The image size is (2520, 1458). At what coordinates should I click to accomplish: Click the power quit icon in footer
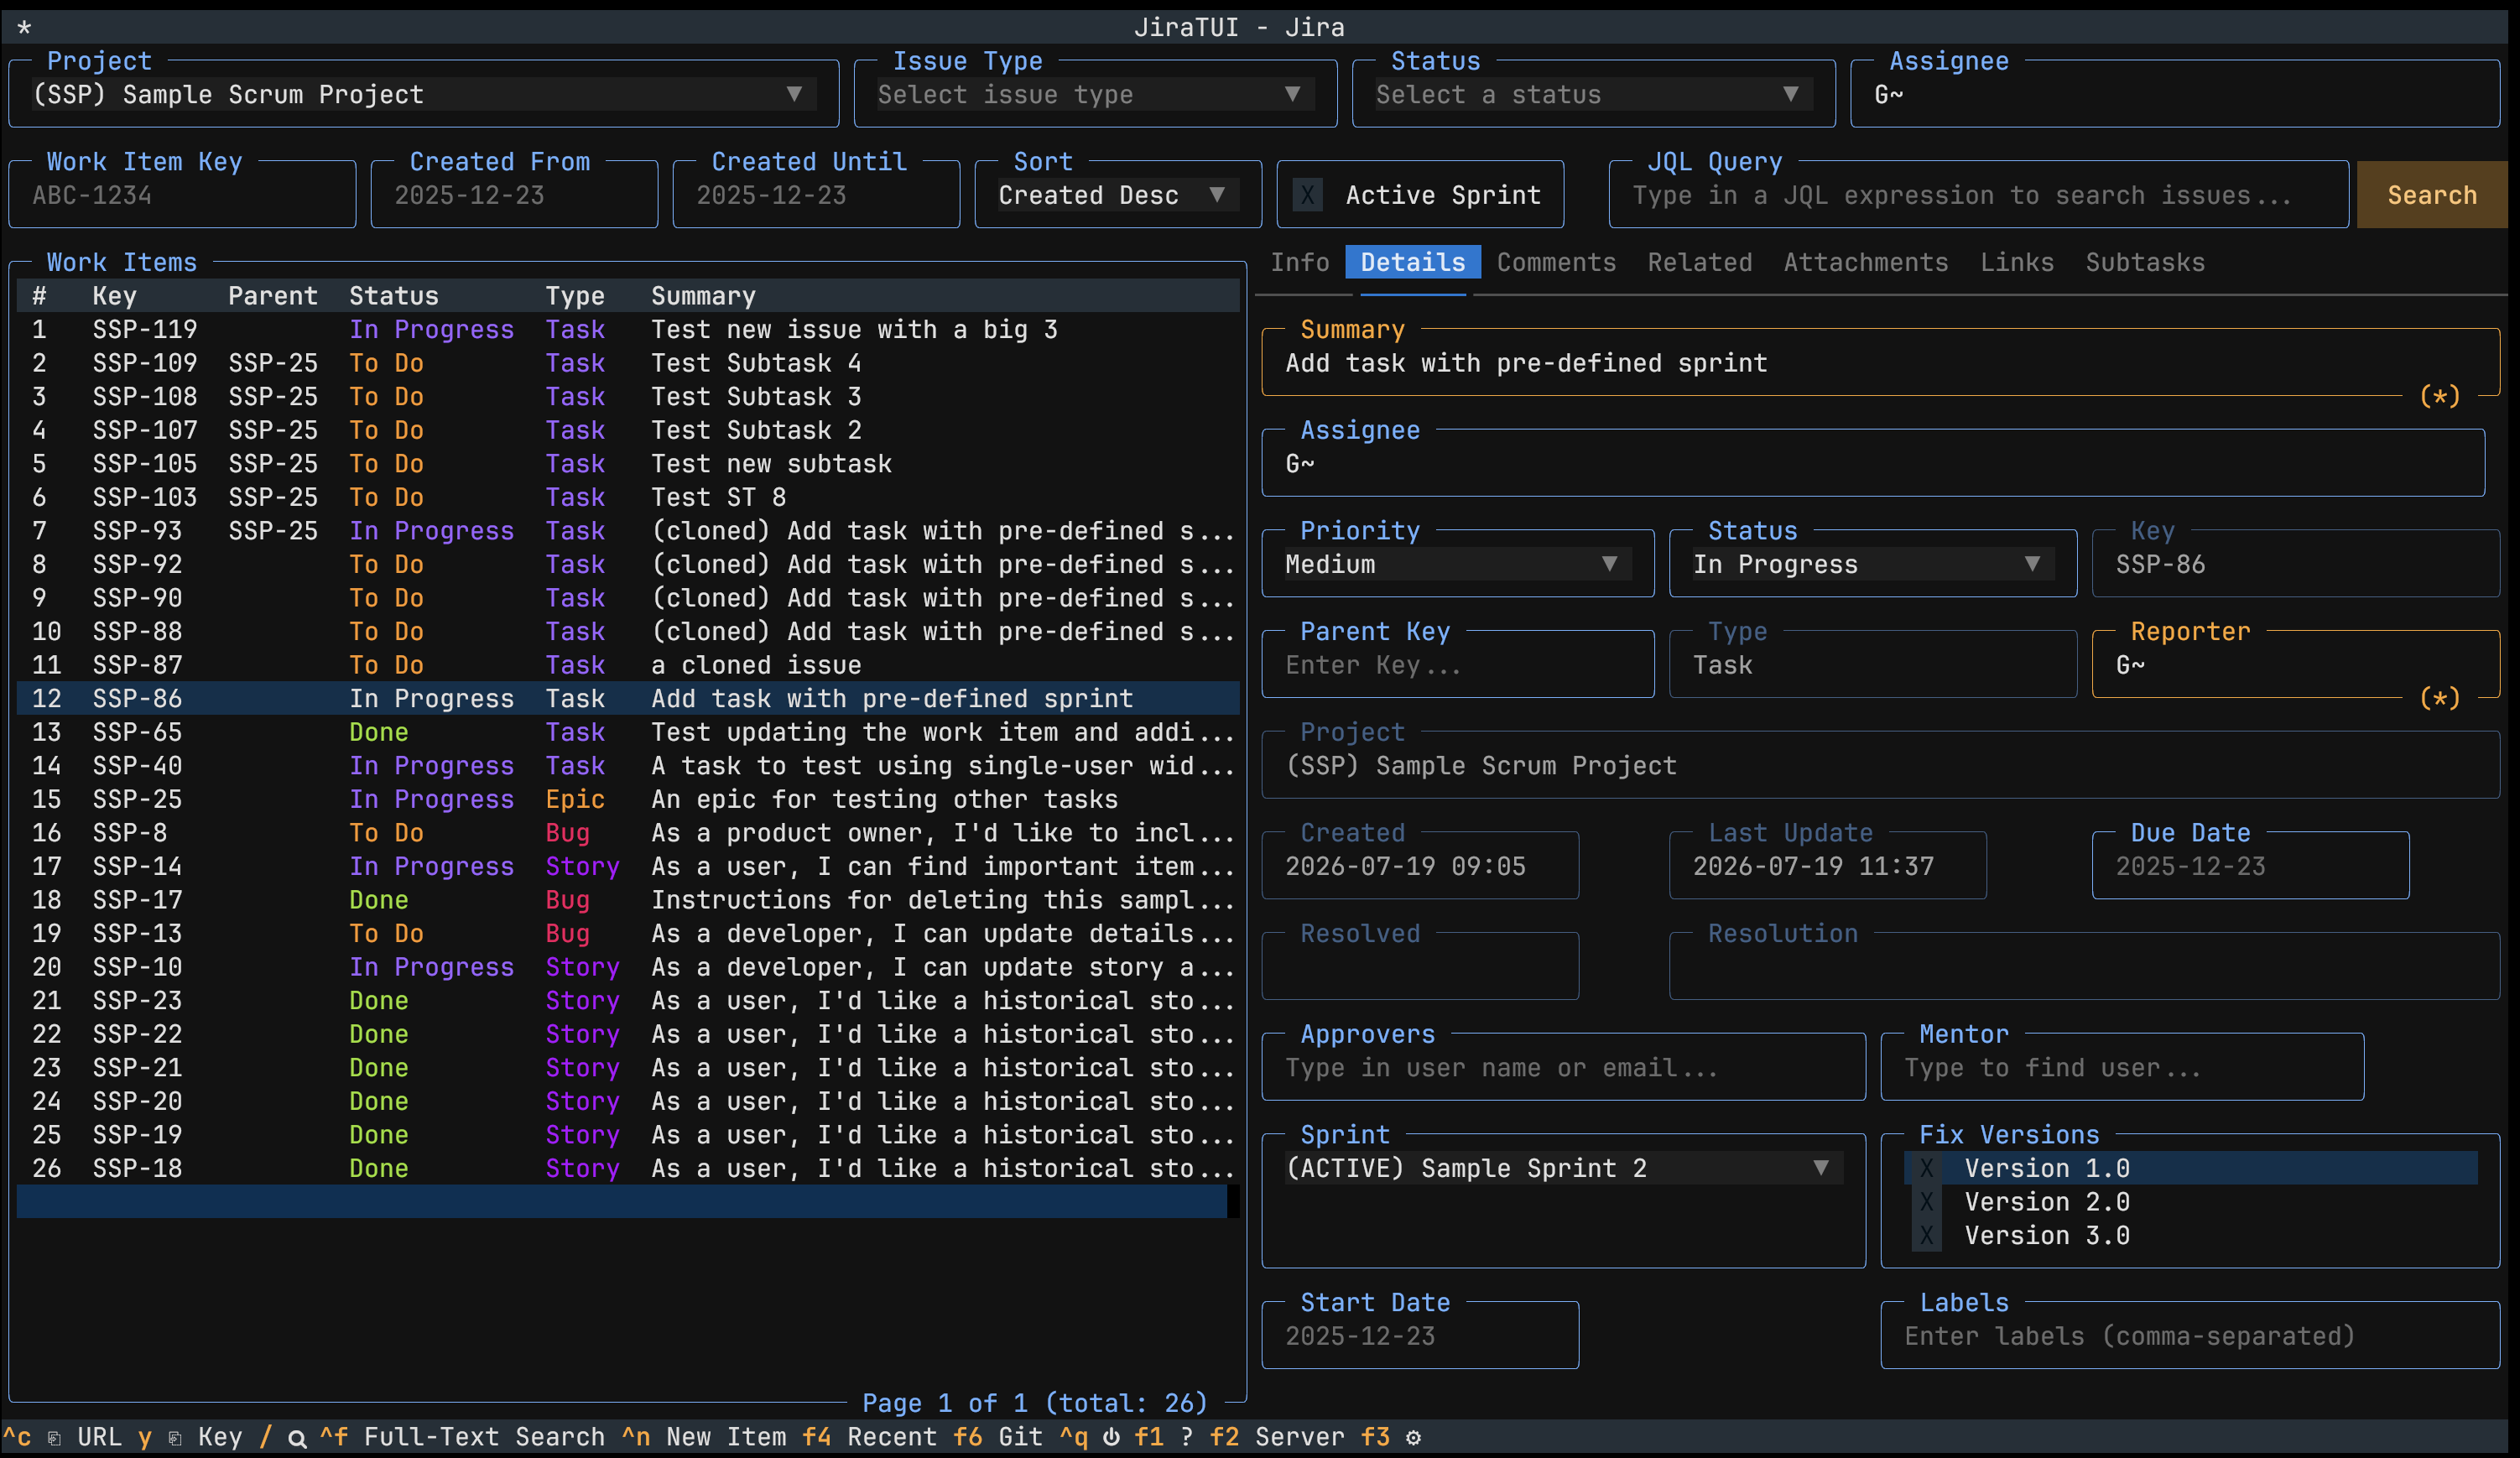pos(1111,1437)
